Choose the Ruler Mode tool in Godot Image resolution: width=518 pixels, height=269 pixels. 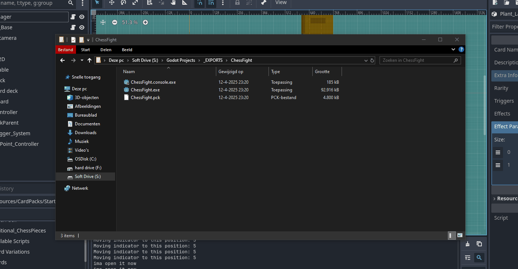click(185, 3)
